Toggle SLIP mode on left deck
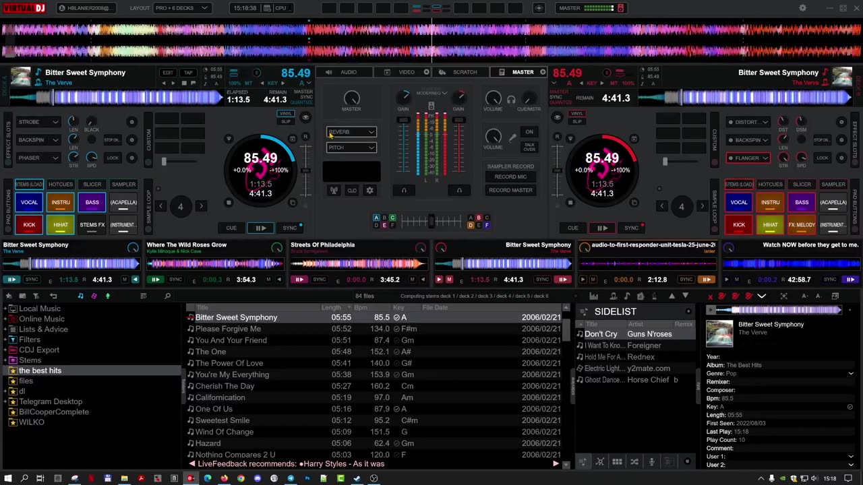863x485 pixels. (x=286, y=121)
